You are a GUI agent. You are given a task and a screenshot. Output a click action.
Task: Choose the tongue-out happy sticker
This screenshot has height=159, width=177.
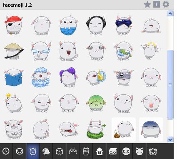(151, 103)
